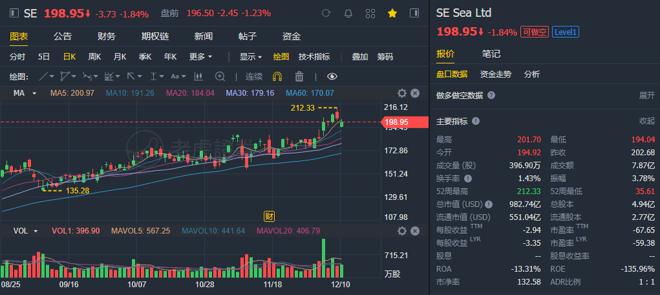Open the 帖子 tab

tap(248, 37)
